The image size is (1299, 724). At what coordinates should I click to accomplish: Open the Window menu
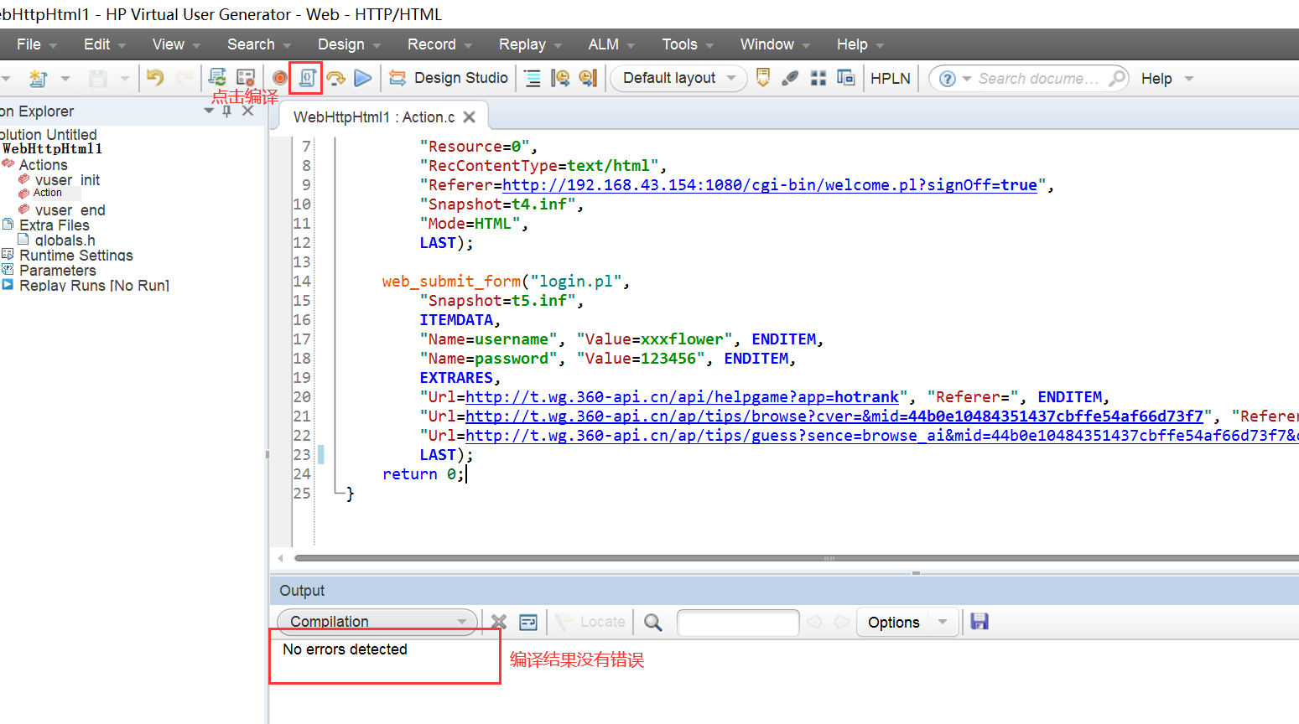click(x=775, y=44)
